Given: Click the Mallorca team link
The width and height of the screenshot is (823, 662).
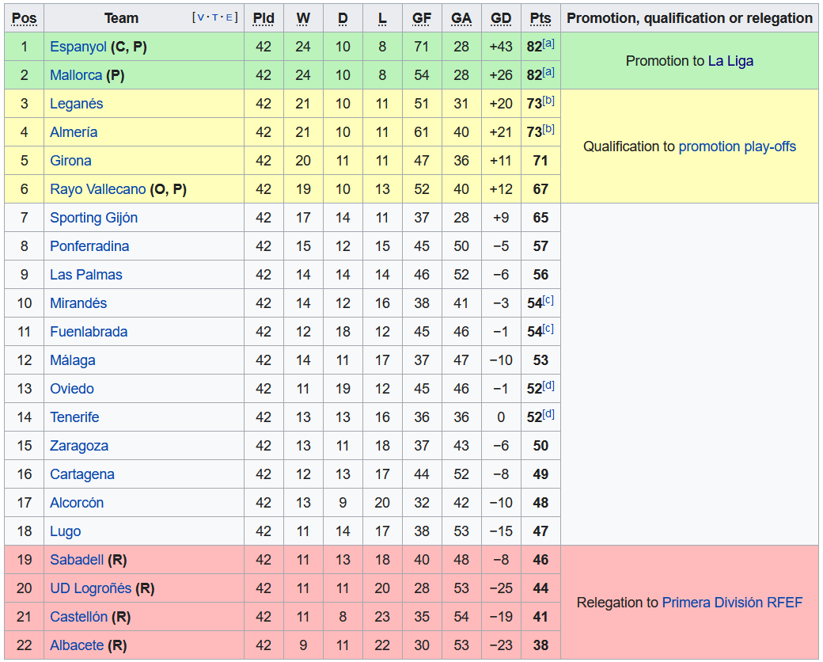Looking at the screenshot, I should pyautogui.click(x=75, y=75).
